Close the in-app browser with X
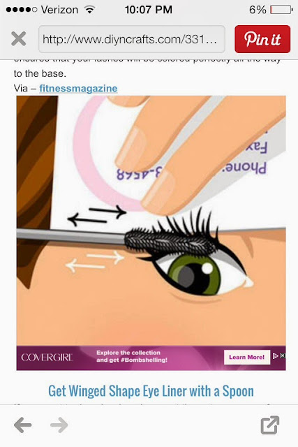Image resolution: width=298 pixels, height=447 pixels. pos(19,38)
